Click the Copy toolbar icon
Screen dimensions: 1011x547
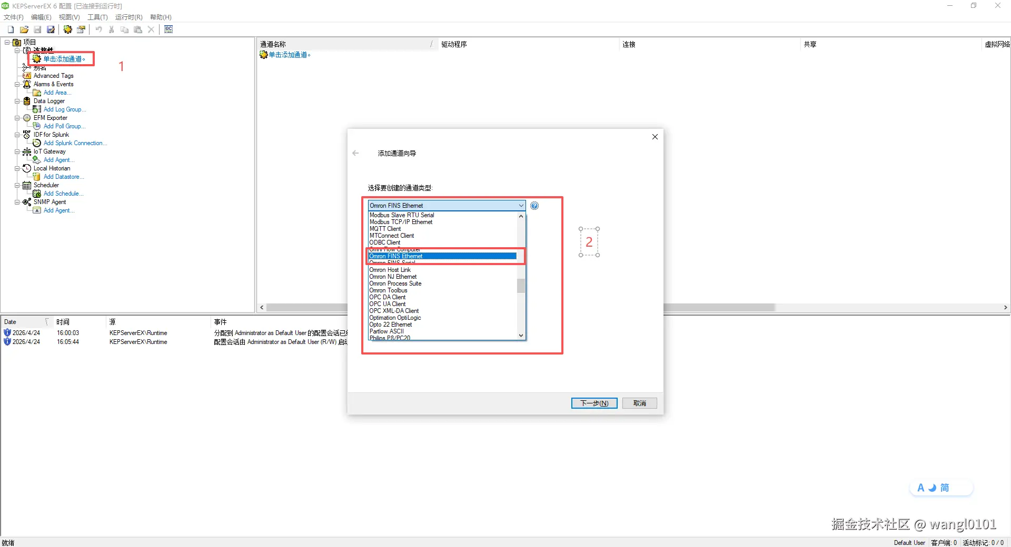coord(125,29)
